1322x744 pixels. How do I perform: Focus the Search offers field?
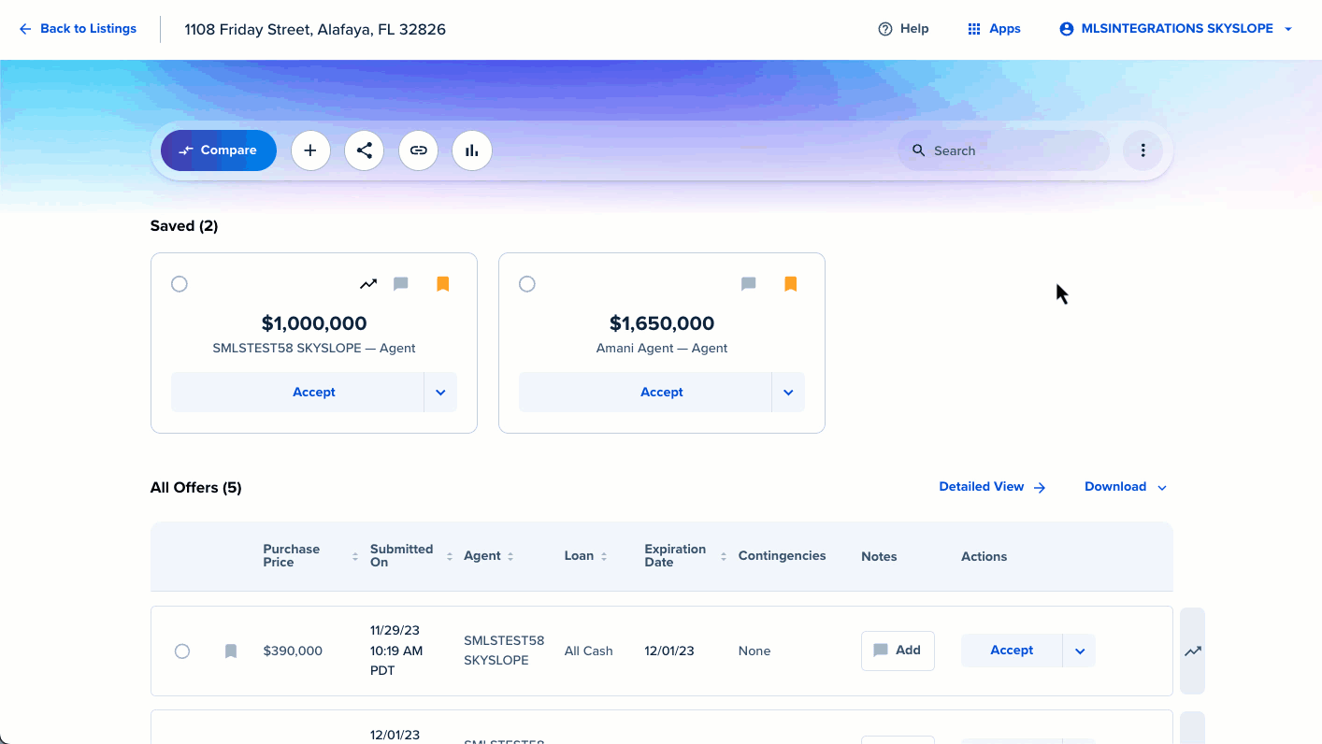coord(1003,150)
